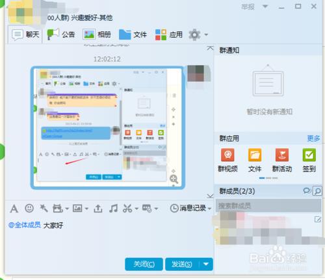Click the send picture icon
The width and height of the screenshot is (325, 280).
(x=77, y=209)
